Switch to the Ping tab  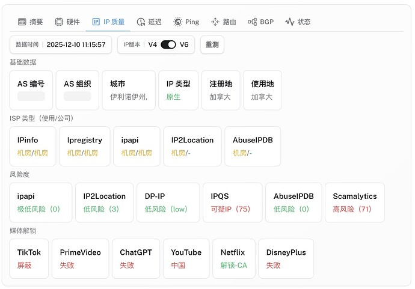point(186,22)
